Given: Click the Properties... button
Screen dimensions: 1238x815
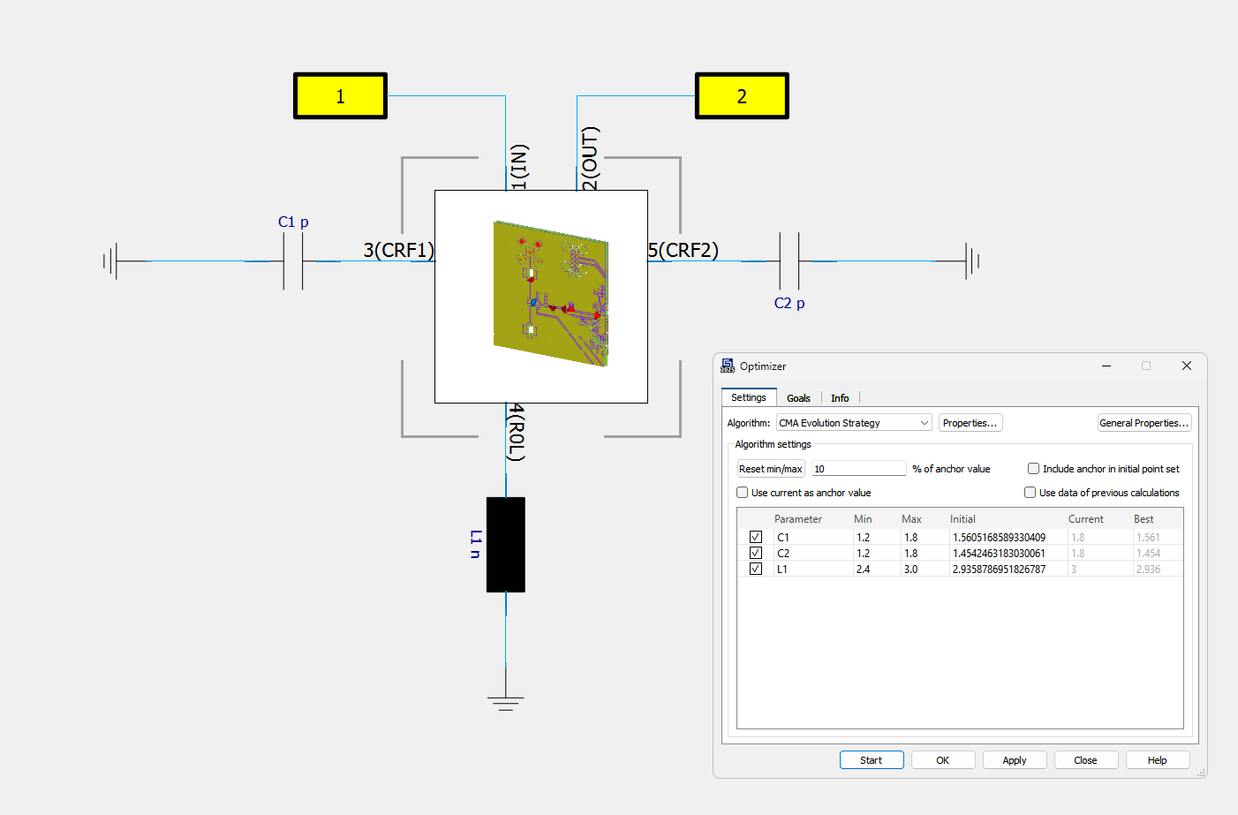Looking at the screenshot, I should [970, 423].
